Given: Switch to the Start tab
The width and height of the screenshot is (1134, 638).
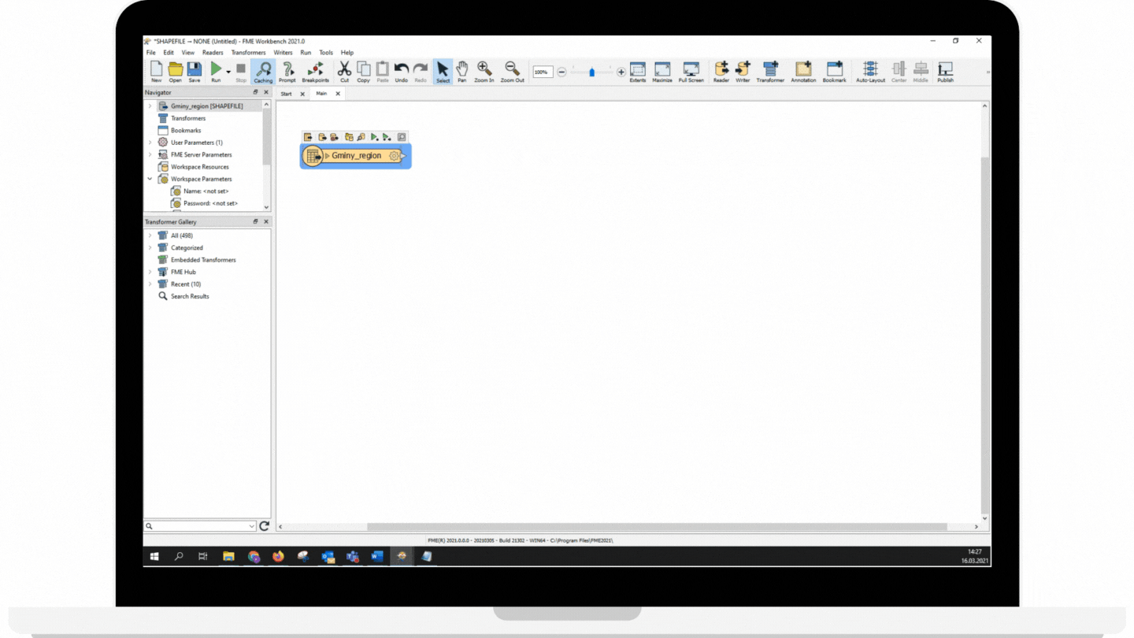Looking at the screenshot, I should pos(286,94).
